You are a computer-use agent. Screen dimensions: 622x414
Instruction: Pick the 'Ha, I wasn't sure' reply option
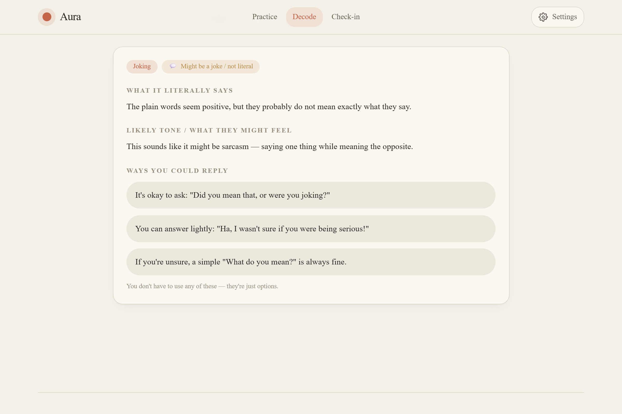coord(311,229)
